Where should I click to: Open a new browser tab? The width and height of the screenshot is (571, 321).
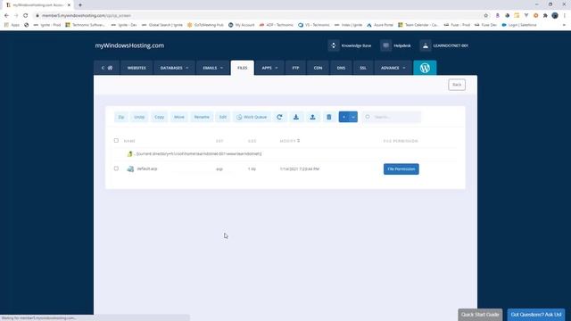80,5
